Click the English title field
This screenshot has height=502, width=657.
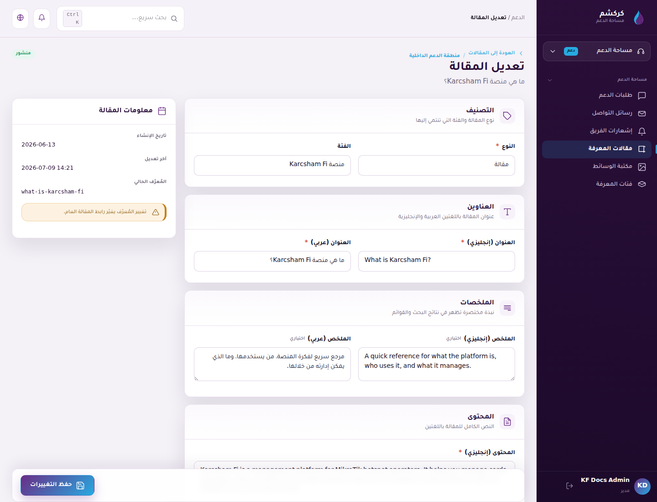[437, 261]
